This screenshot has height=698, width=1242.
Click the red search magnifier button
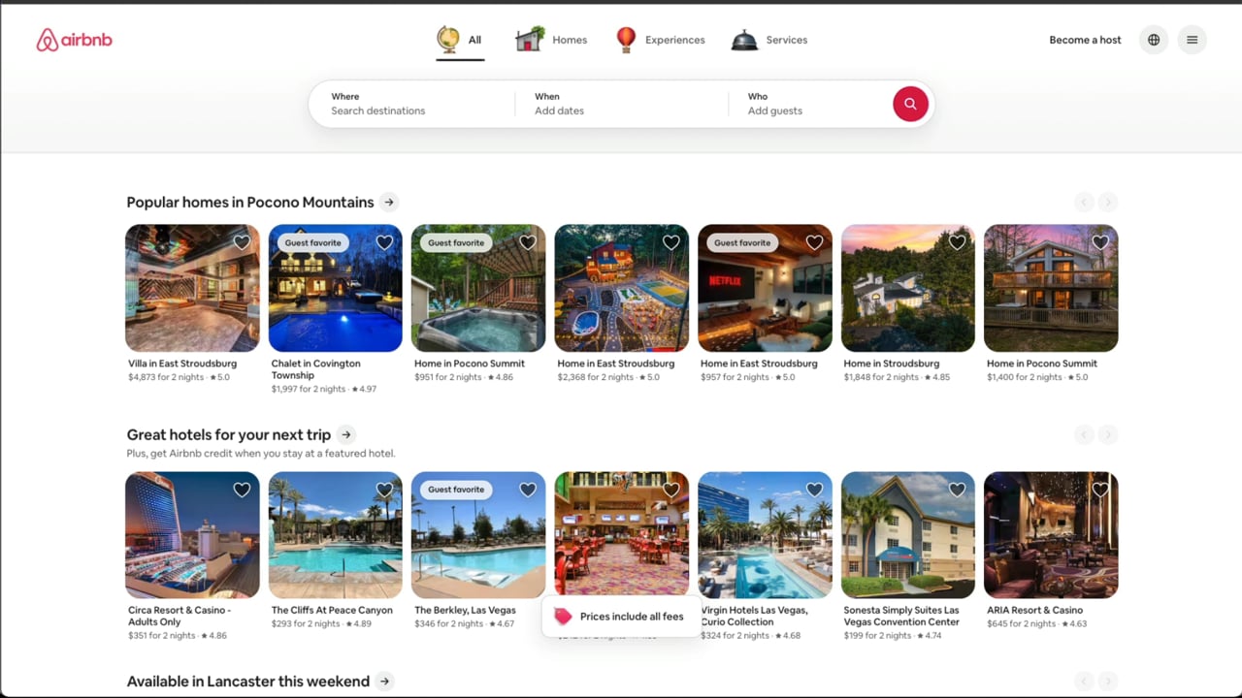(x=910, y=104)
